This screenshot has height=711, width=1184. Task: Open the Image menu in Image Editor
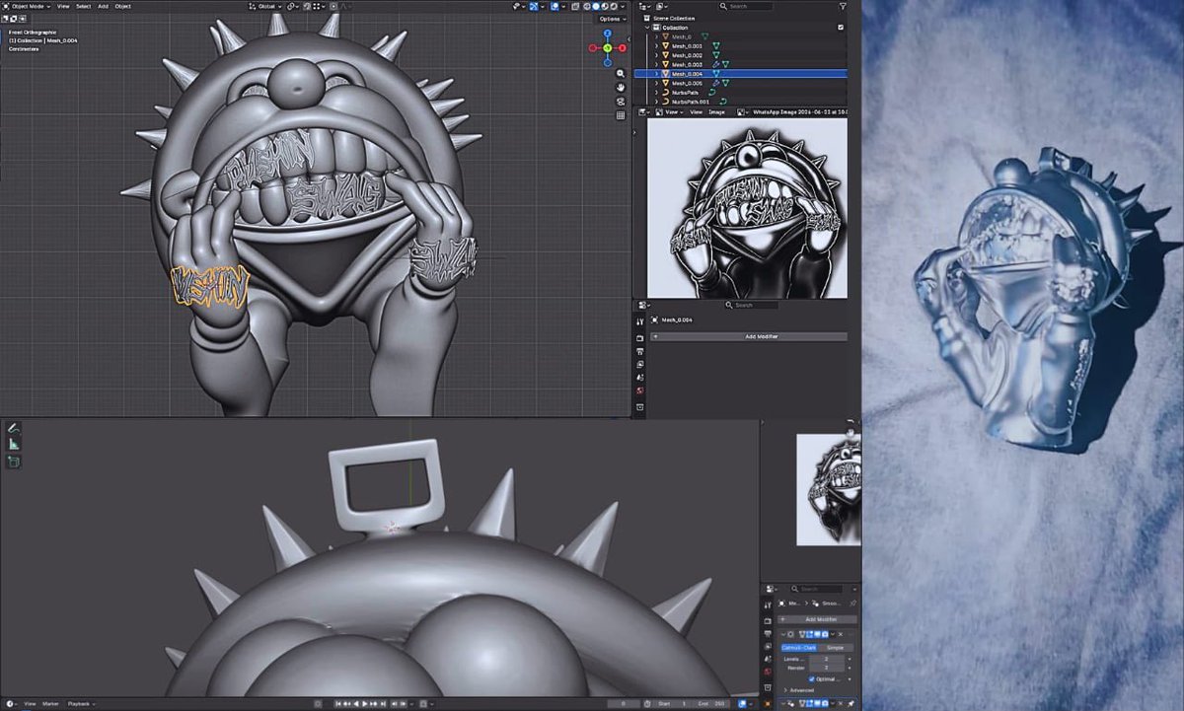pyautogui.click(x=716, y=112)
